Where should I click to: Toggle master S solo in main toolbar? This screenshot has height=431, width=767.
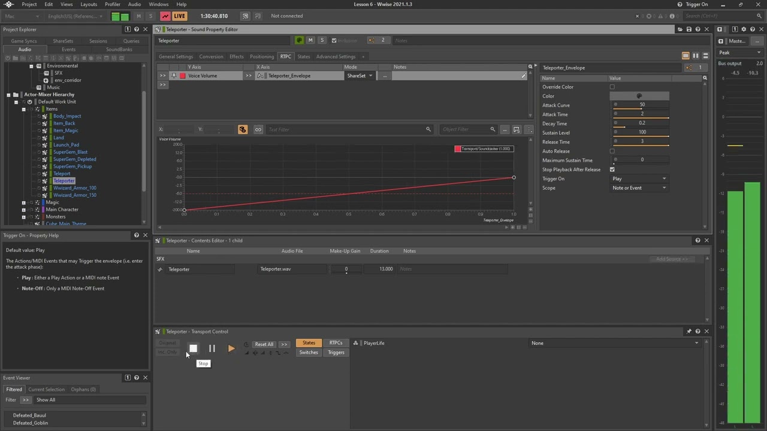[150, 16]
